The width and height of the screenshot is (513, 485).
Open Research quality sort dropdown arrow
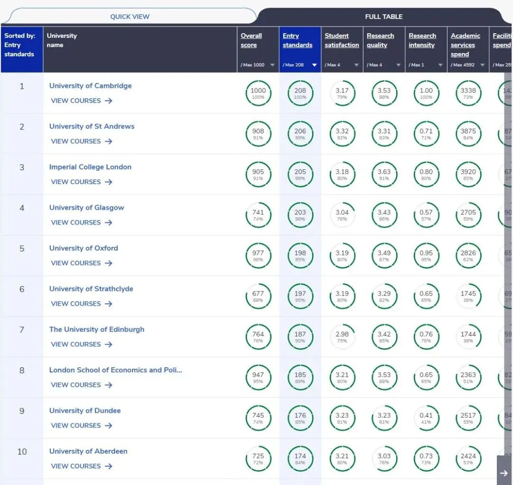[x=398, y=65]
